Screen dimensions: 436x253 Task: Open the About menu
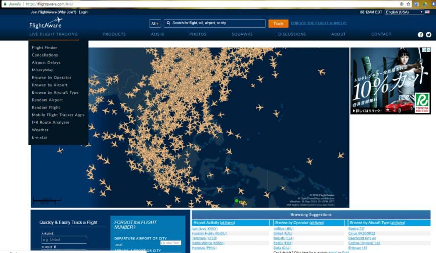(x=338, y=34)
